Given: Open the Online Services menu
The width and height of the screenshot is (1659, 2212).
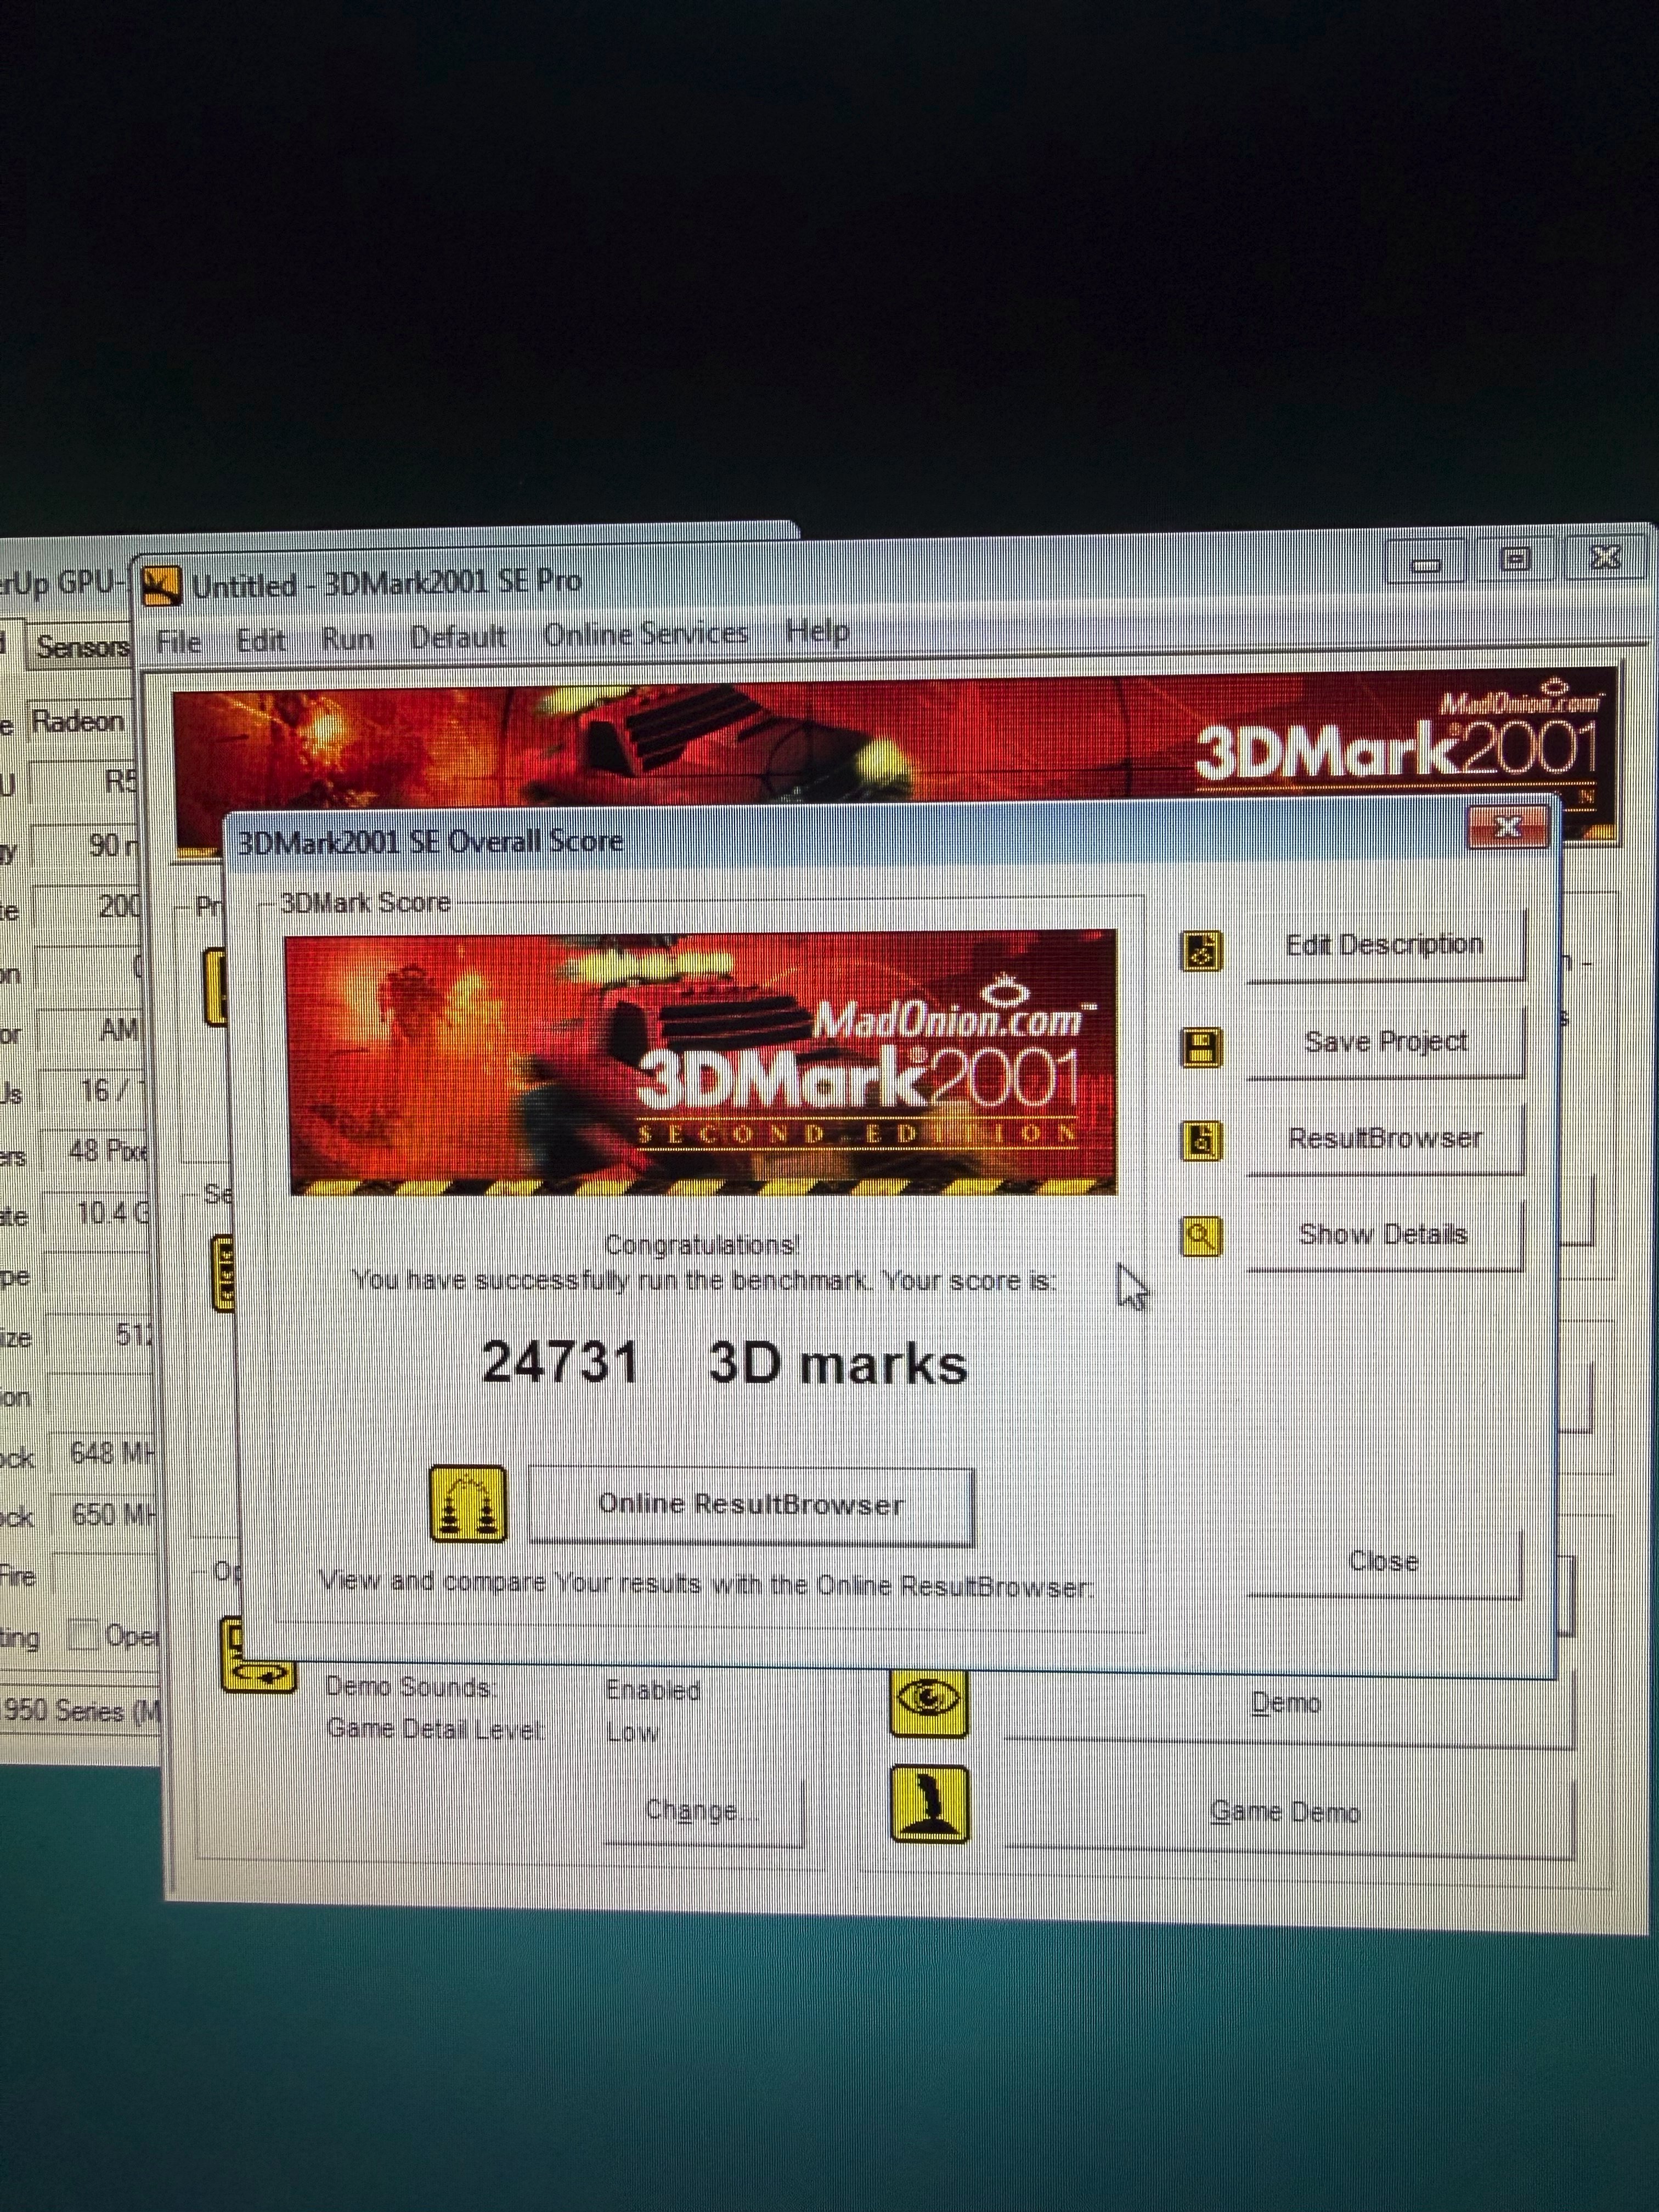Looking at the screenshot, I should (x=646, y=633).
